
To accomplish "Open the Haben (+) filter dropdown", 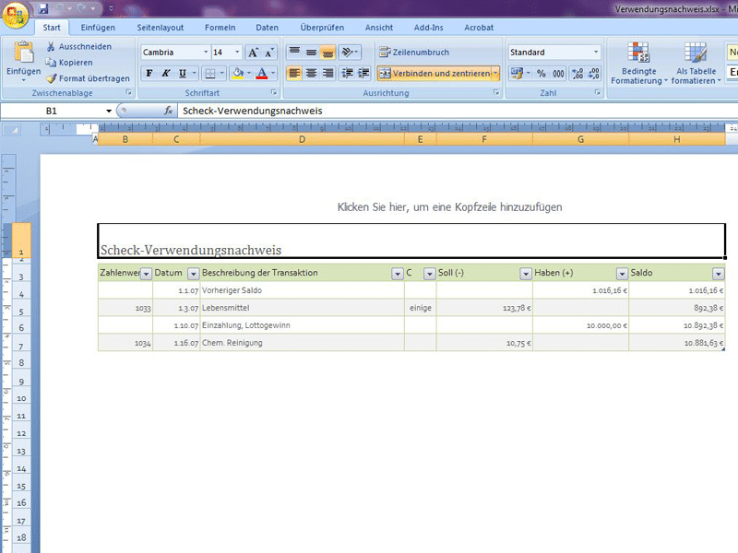I will (x=622, y=274).
